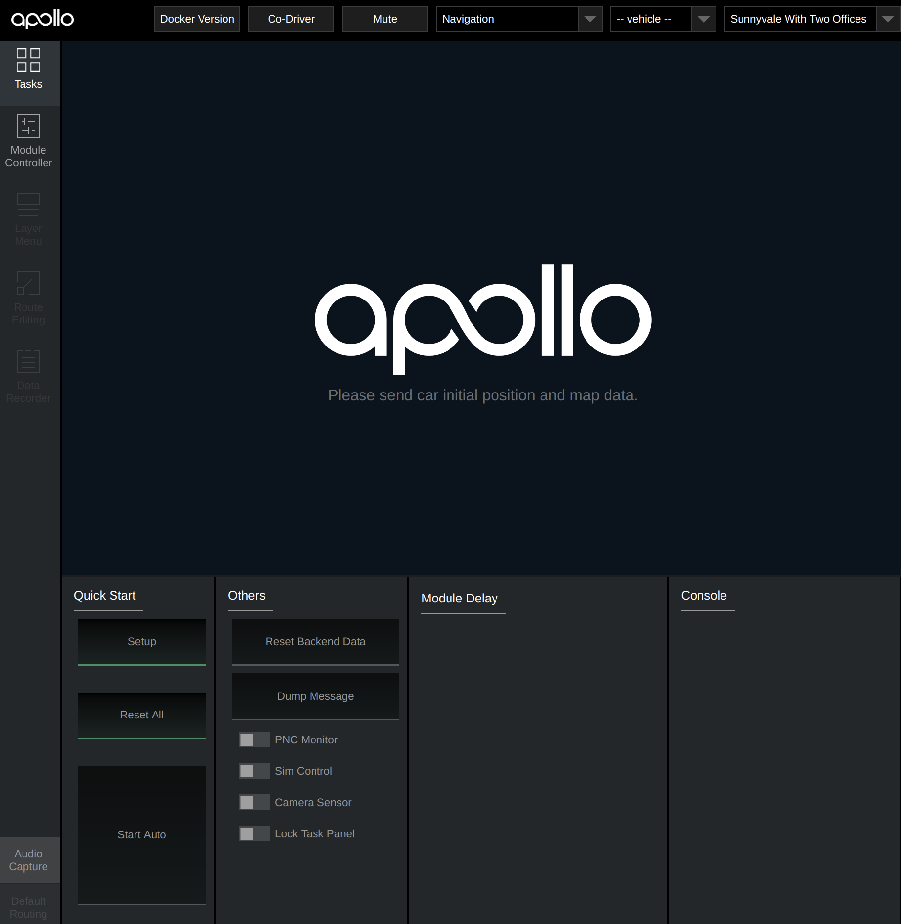Image resolution: width=901 pixels, height=924 pixels.
Task: Select the Others panel heading
Action: click(x=247, y=595)
